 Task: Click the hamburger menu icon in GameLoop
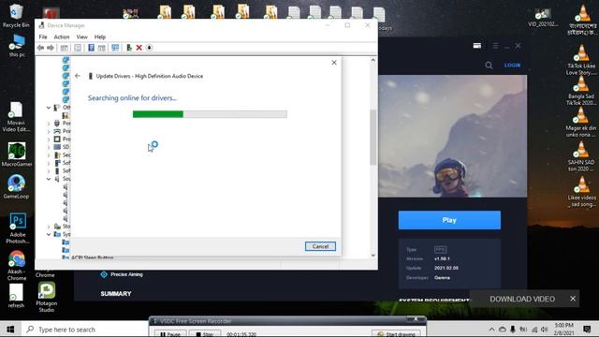coord(495,46)
